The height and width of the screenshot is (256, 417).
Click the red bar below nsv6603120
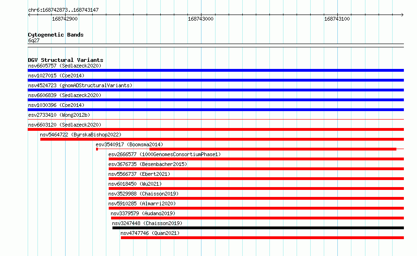(216, 129)
